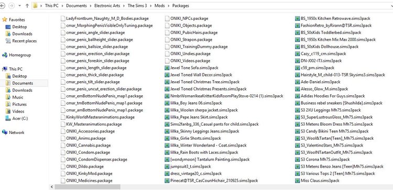Image resolution: width=393 pixels, height=190 pixels.
Task: Click the icon of Jewel Toned Christmas Tree.sims3pack
Action: 167,82
